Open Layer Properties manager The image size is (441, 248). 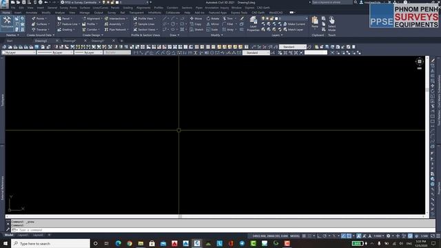point(254,23)
